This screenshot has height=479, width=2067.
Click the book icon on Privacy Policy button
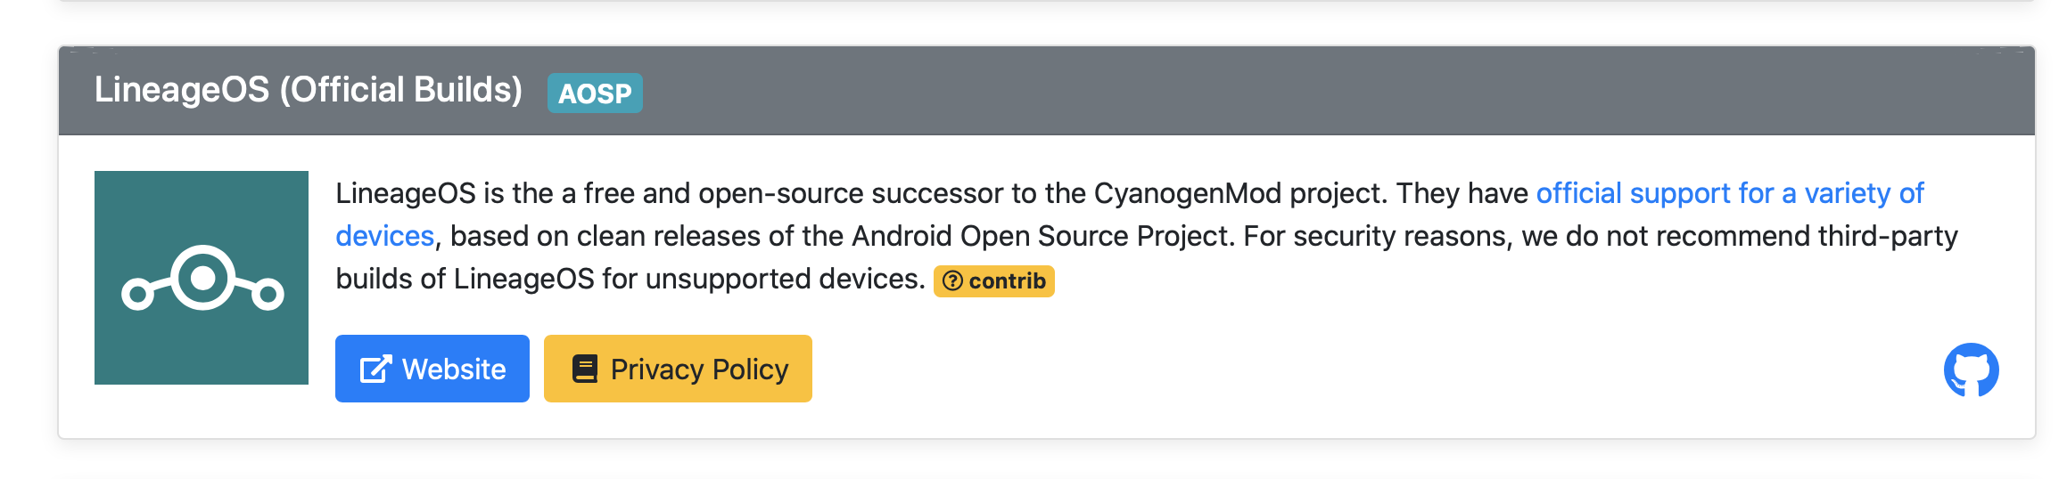click(x=585, y=369)
